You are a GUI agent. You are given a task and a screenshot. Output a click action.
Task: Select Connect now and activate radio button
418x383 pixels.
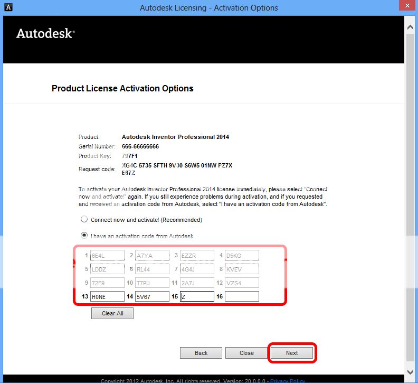tap(84, 219)
